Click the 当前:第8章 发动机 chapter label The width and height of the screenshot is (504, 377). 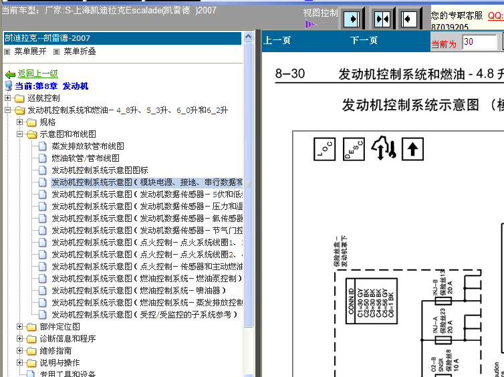pos(51,86)
